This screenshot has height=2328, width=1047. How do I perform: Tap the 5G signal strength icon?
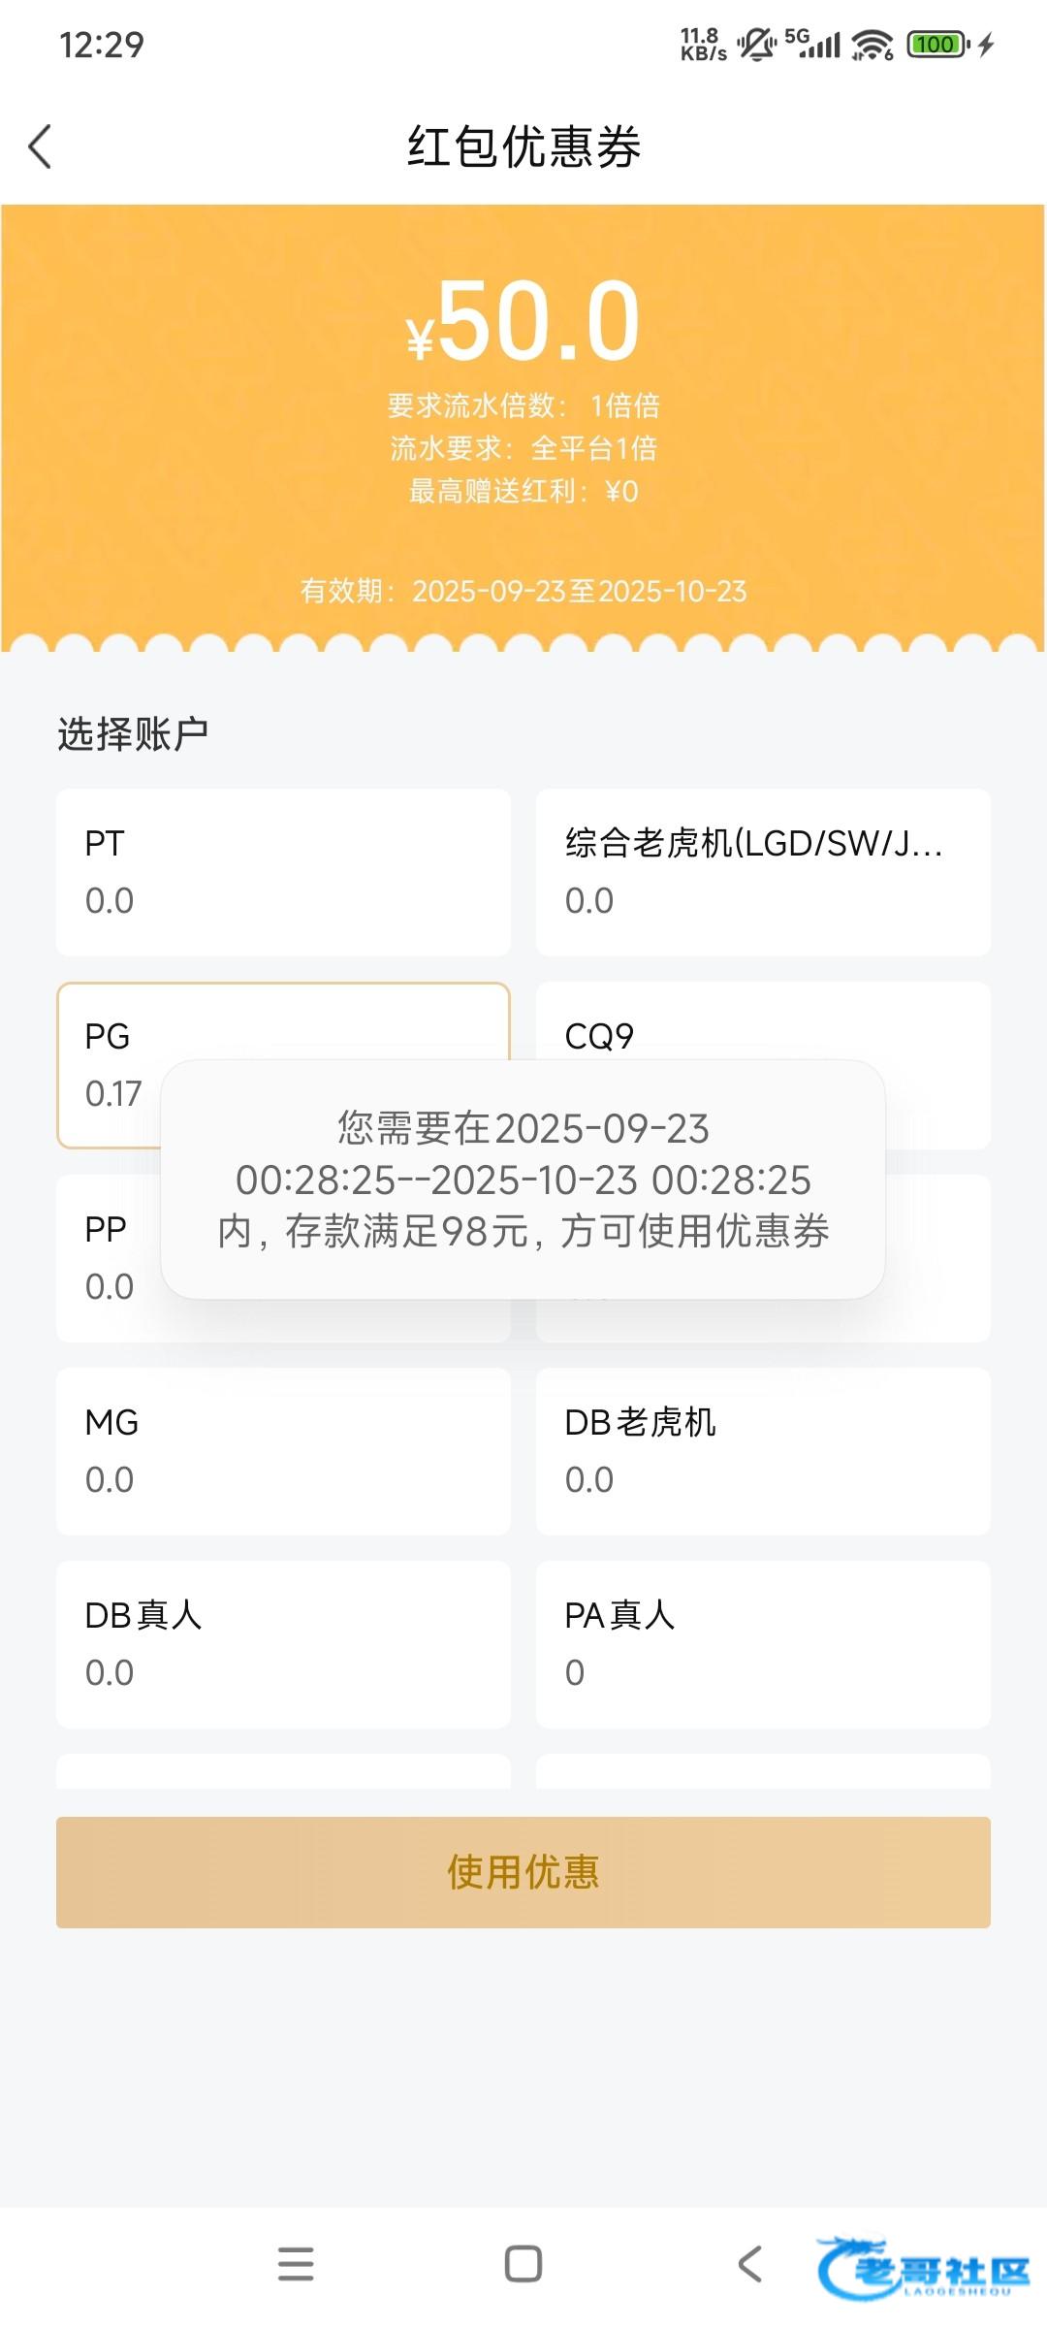[x=812, y=45]
